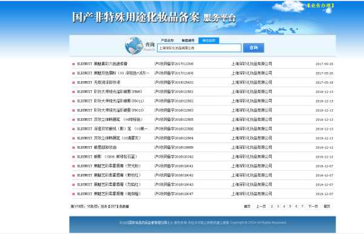Screen dimensions: 364x234
Task: Go to page 7 of results
Action: pyautogui.click(x=302, y=206)
